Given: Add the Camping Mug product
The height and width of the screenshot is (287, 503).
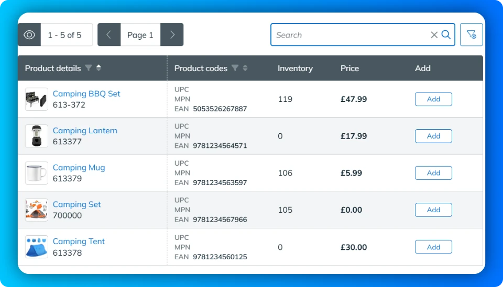Looking at the screenshot, I should (x=433, y=173).
